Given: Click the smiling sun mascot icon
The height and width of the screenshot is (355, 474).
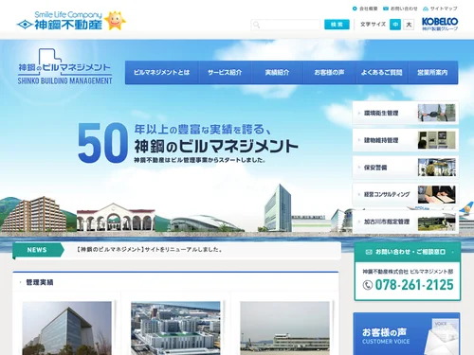Looking at the screenshot, I should pos(115,21).
